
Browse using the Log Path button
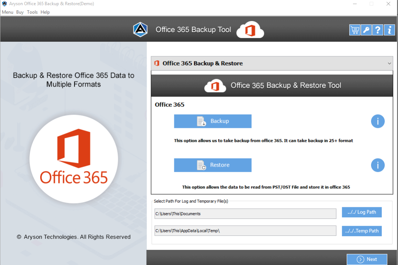click(x=362, y=212)
